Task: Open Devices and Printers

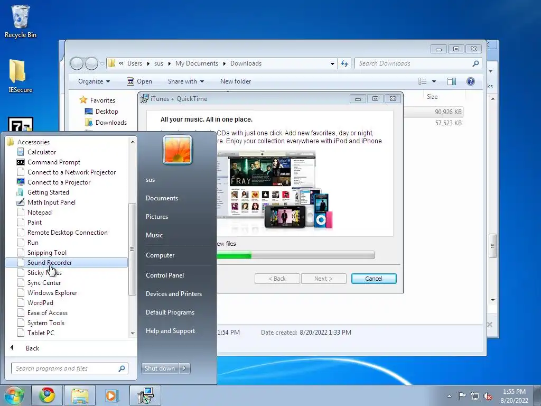Action: pos(173,293)
